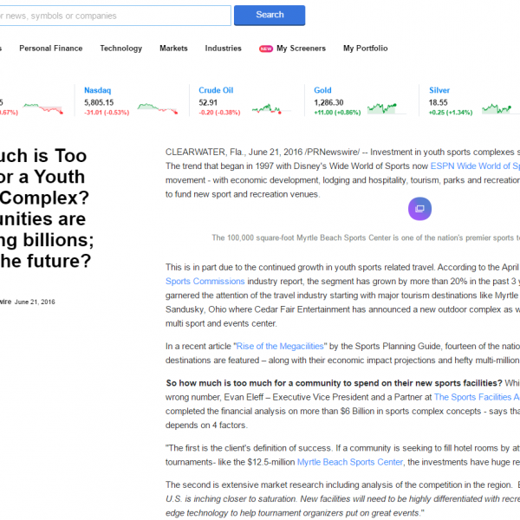Click the bold "So how much is too much" sentence
The height and width of the screenshot is (520, 520).
pyautogui.click(x=334, y=383)
